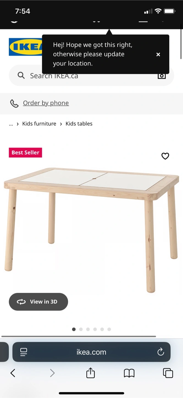
Task: Focus the Search IKEA.ca field
Action: coord(91,75)
